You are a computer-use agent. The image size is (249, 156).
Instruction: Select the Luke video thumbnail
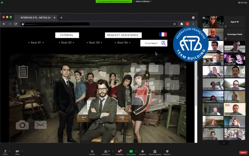(x=213, y=109)
